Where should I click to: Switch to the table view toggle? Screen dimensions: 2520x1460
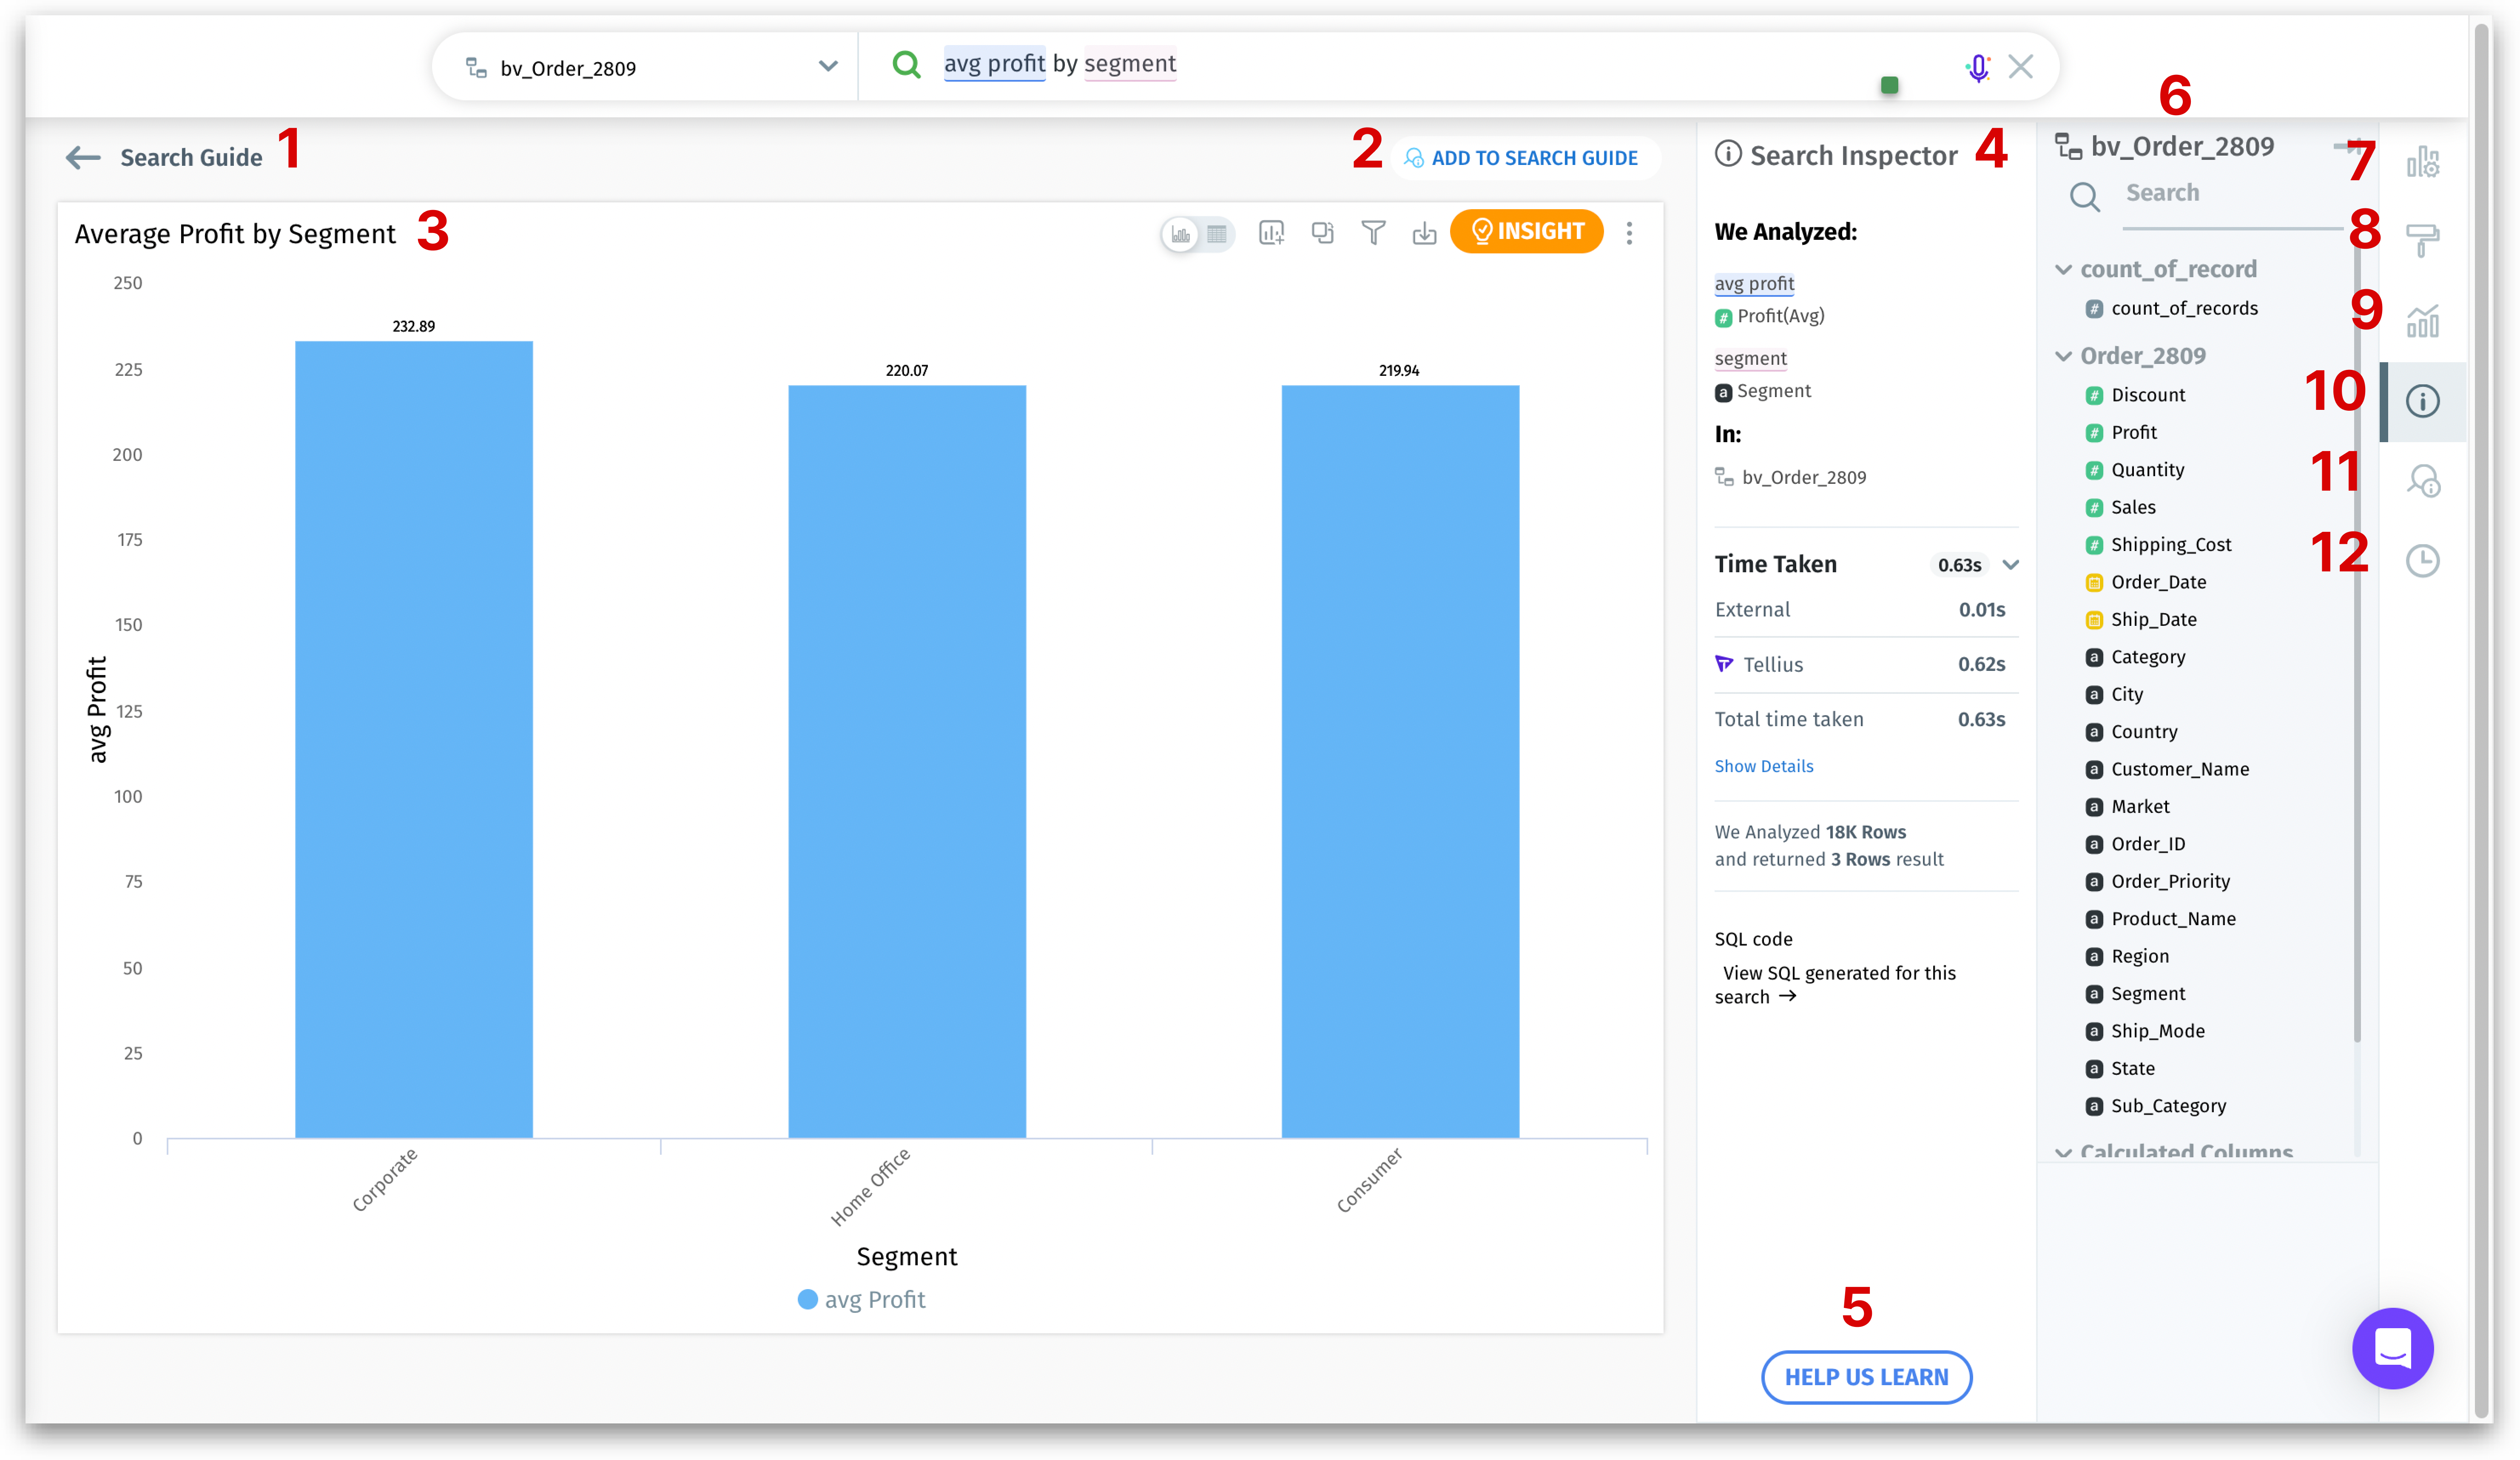click(x=1217, y=234)
